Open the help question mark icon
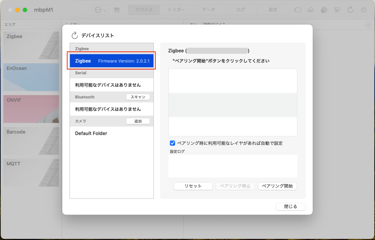The width and height of the screenshot is (375, 240). (363, 10)
